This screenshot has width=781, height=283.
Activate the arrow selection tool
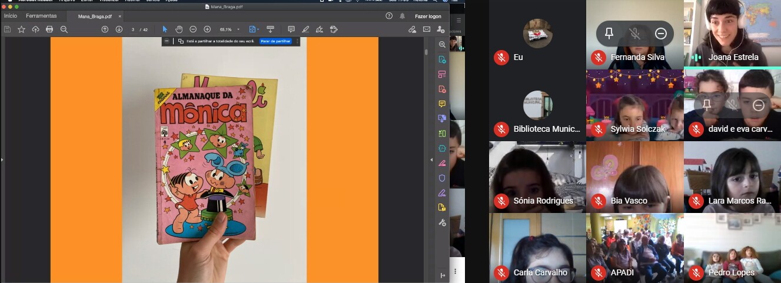[x=165, y=29]
